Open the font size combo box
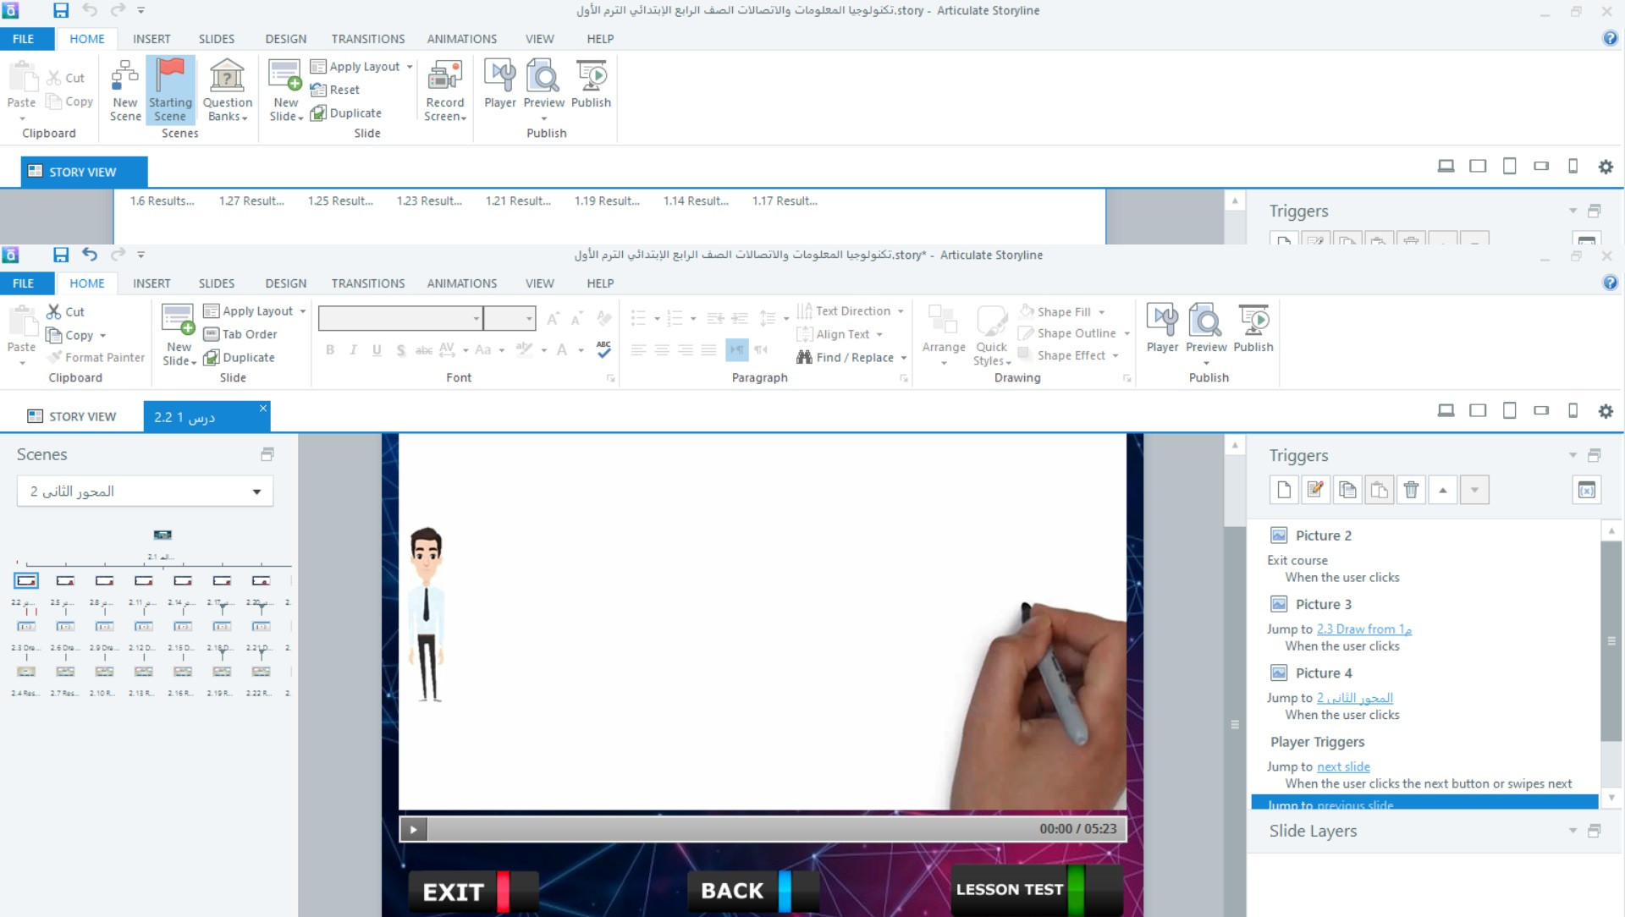The width and height of the screenshot is (1625, 917). click(510, 318)
